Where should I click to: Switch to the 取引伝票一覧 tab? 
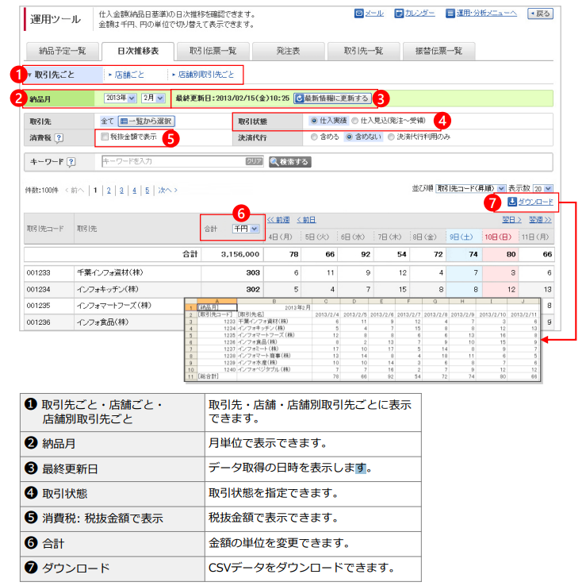click(x=213, y=51)
